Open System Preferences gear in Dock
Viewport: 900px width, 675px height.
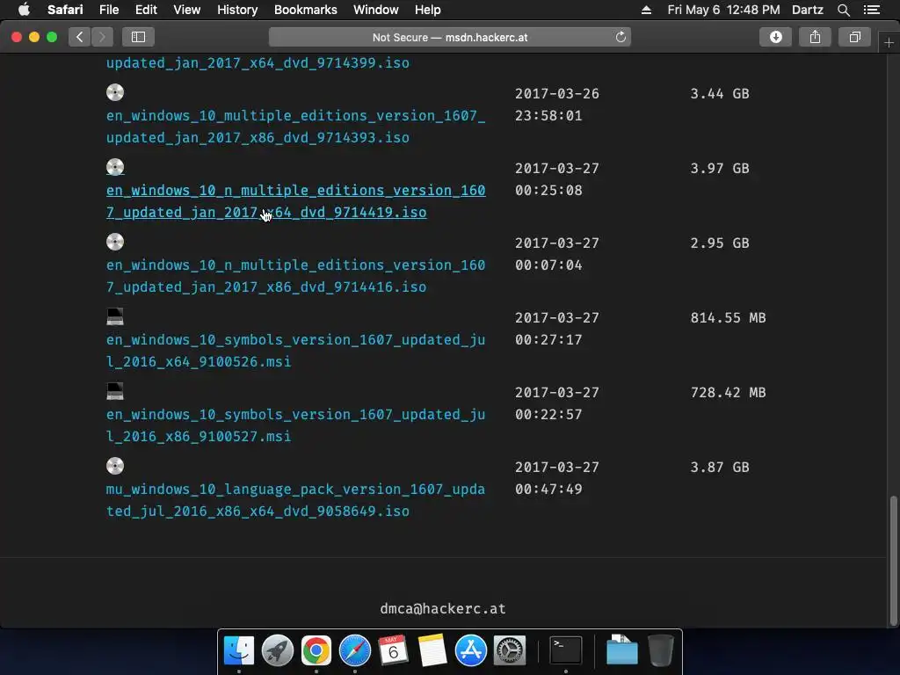point(510,650)
